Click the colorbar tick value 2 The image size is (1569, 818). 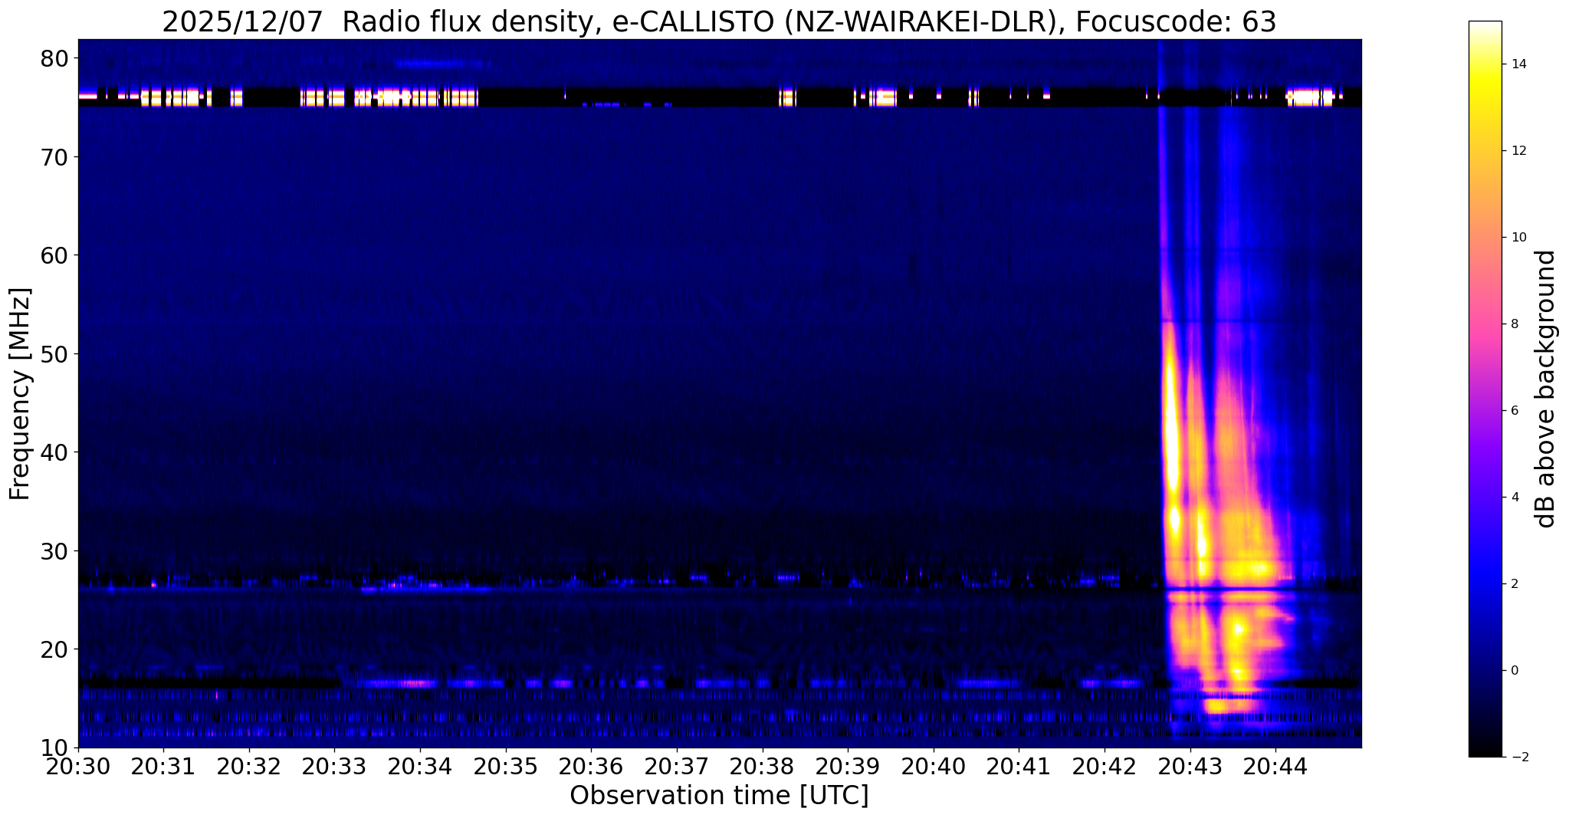pyautogui.click(x=1514, y=584)
